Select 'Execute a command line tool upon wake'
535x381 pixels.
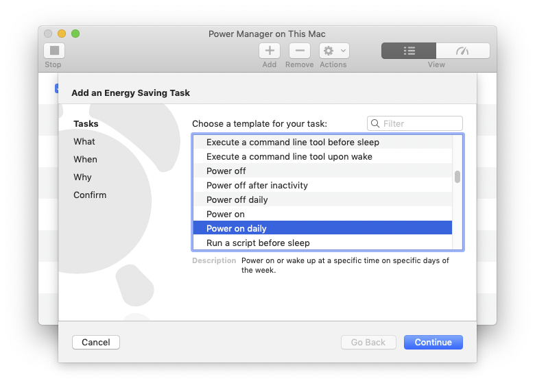click(x=322, y=156)
